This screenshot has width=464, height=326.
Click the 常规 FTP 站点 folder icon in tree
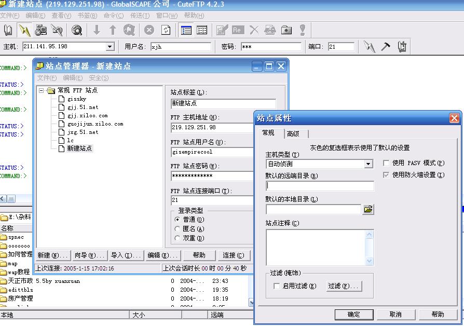[51, 90]
